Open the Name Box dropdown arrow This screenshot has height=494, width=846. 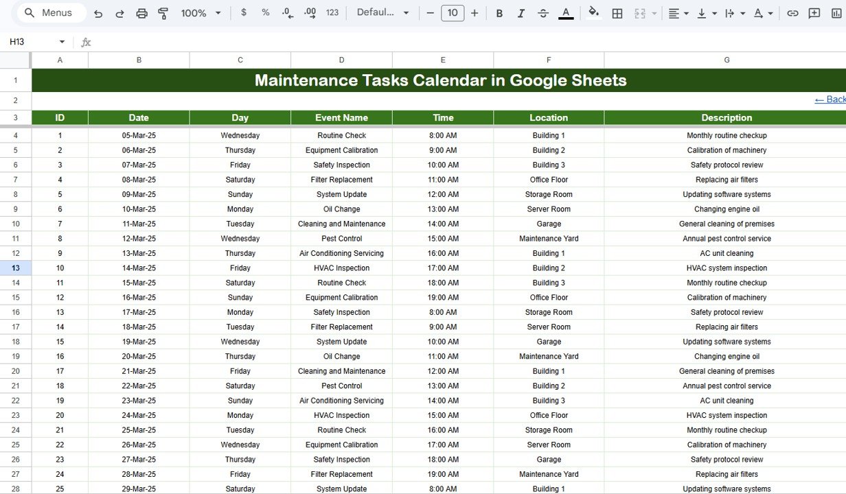tap(62, 42)
